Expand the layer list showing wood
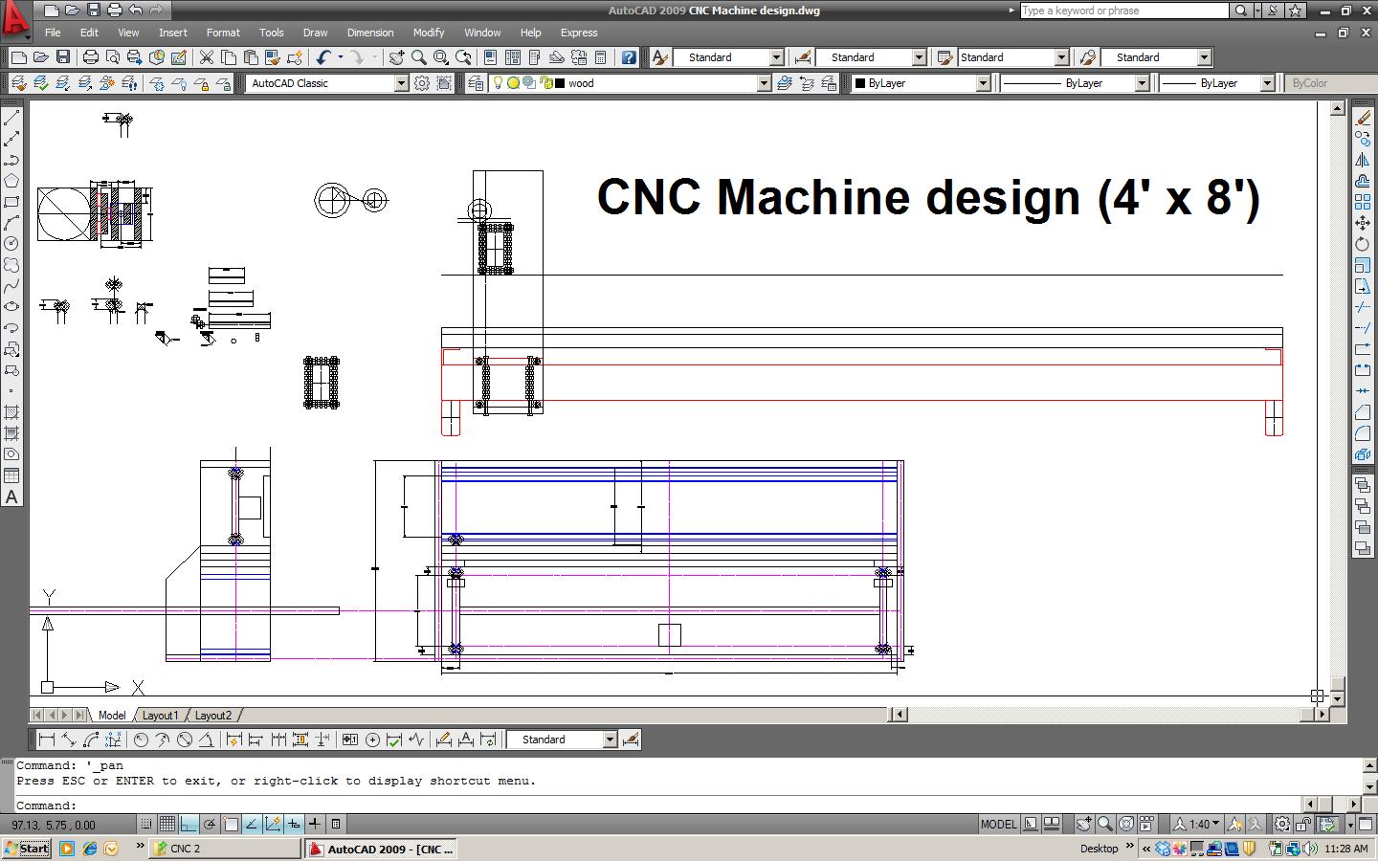 tap(763, 83)
